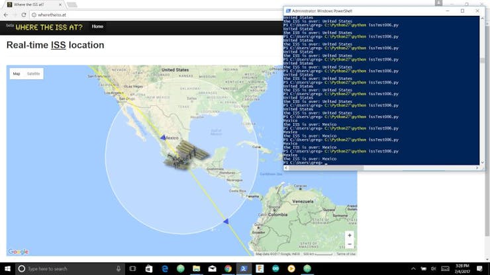Click PowerShell vertical scrollbar up arrow

(x=482, y=19)
